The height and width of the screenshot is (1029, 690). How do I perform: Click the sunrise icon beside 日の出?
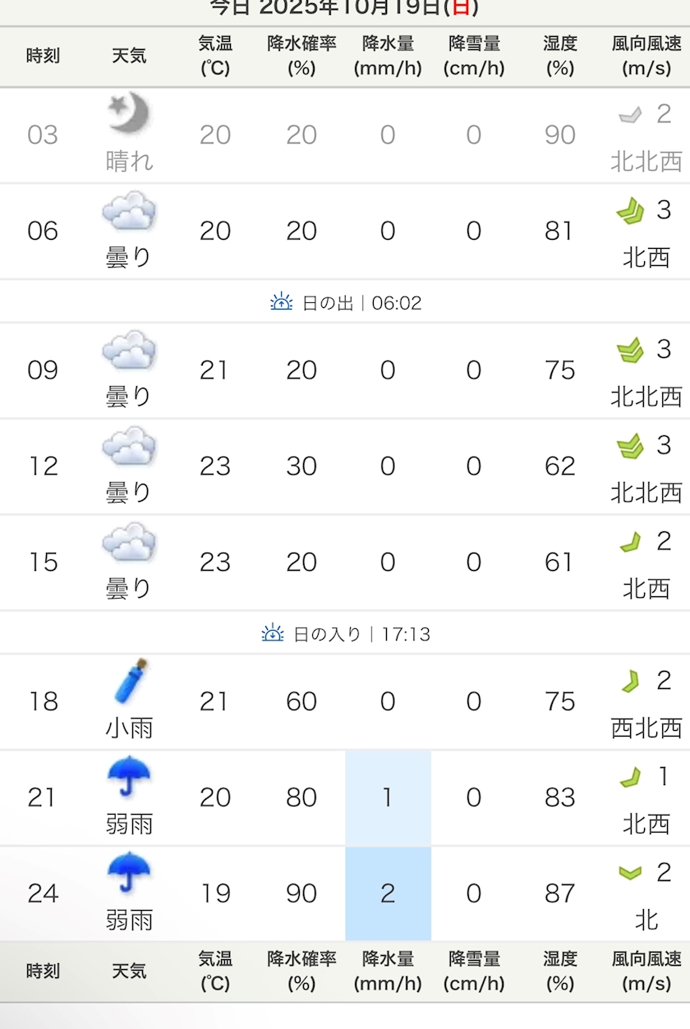point(281,302)
